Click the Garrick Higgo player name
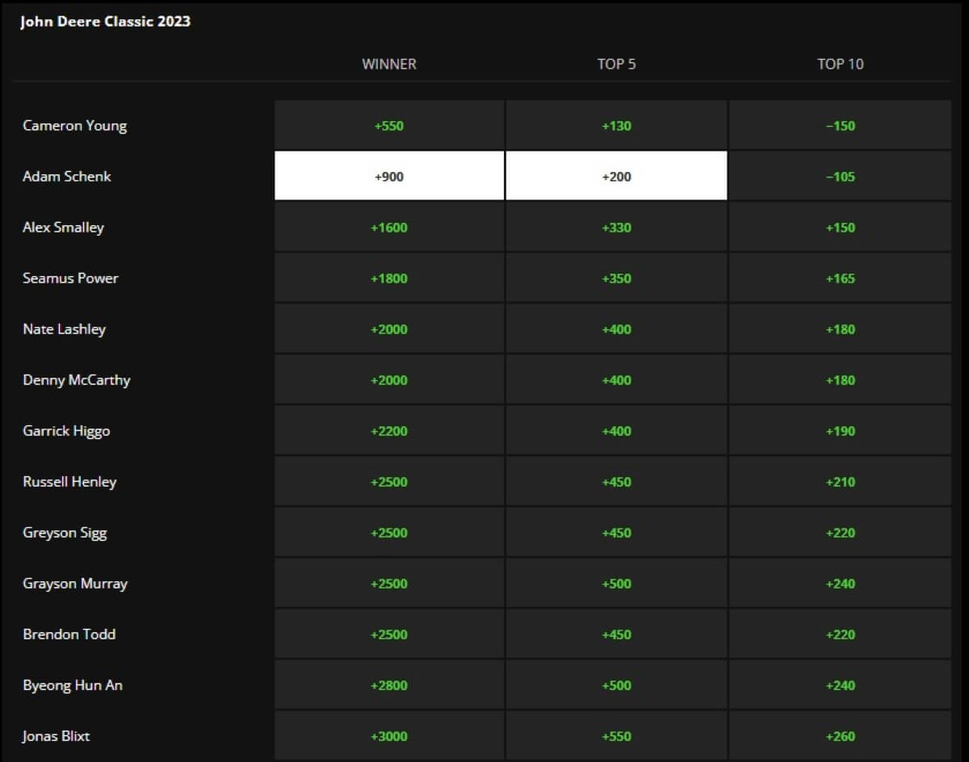Image resolution: width=969 pixels, height=762 pixels. tap(66, 431)
